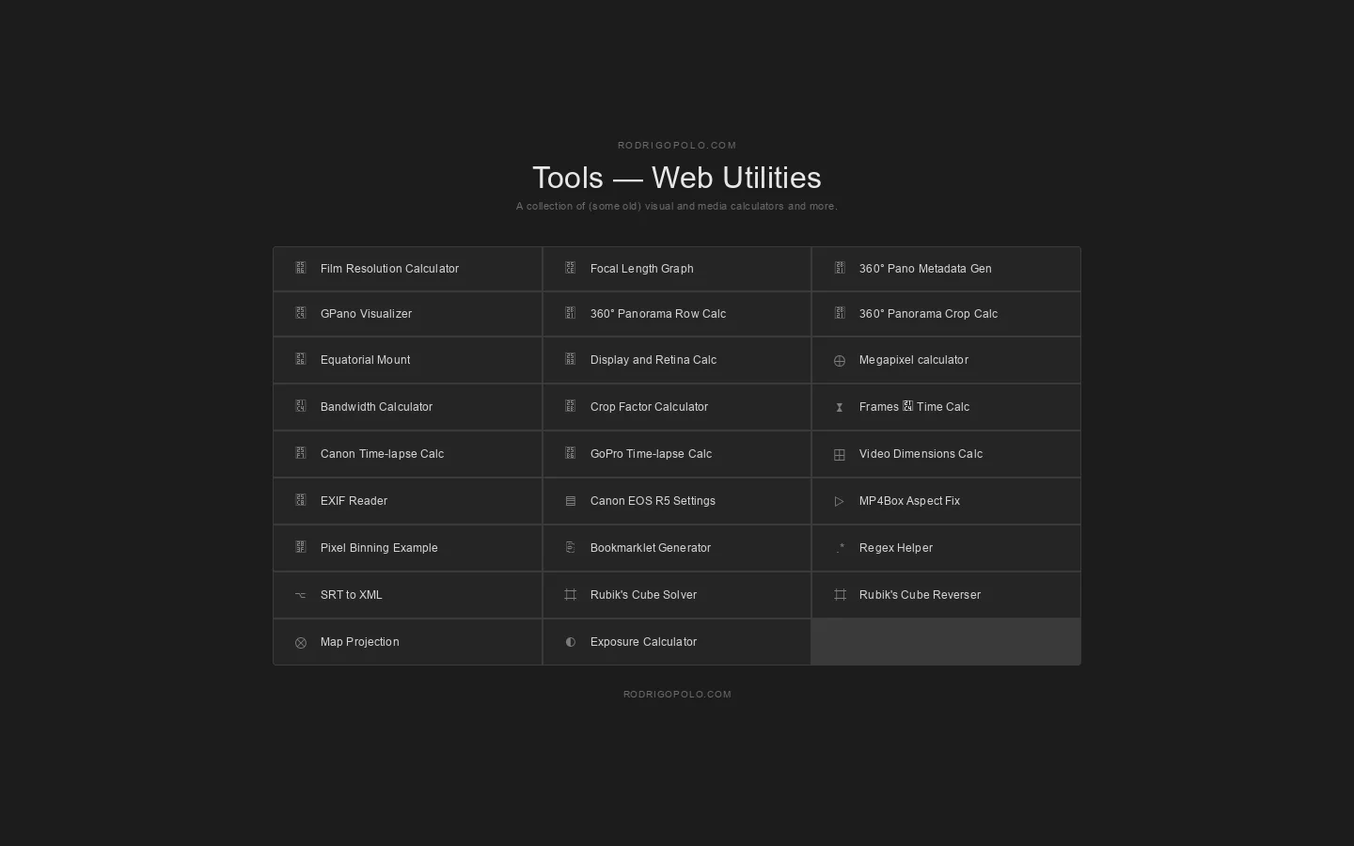
Task: Click the "Tools — Web Utilities" heading
Action: (677, 178)
